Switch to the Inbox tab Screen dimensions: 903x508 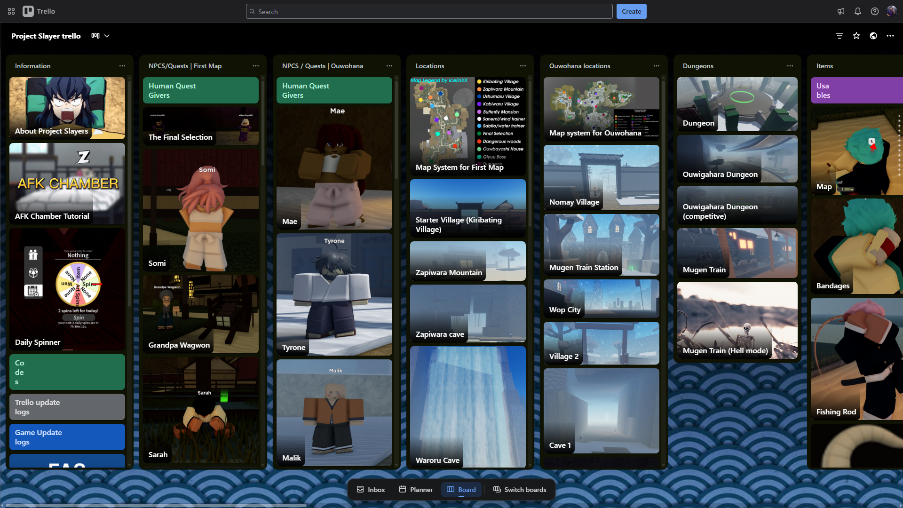(371, 490)
